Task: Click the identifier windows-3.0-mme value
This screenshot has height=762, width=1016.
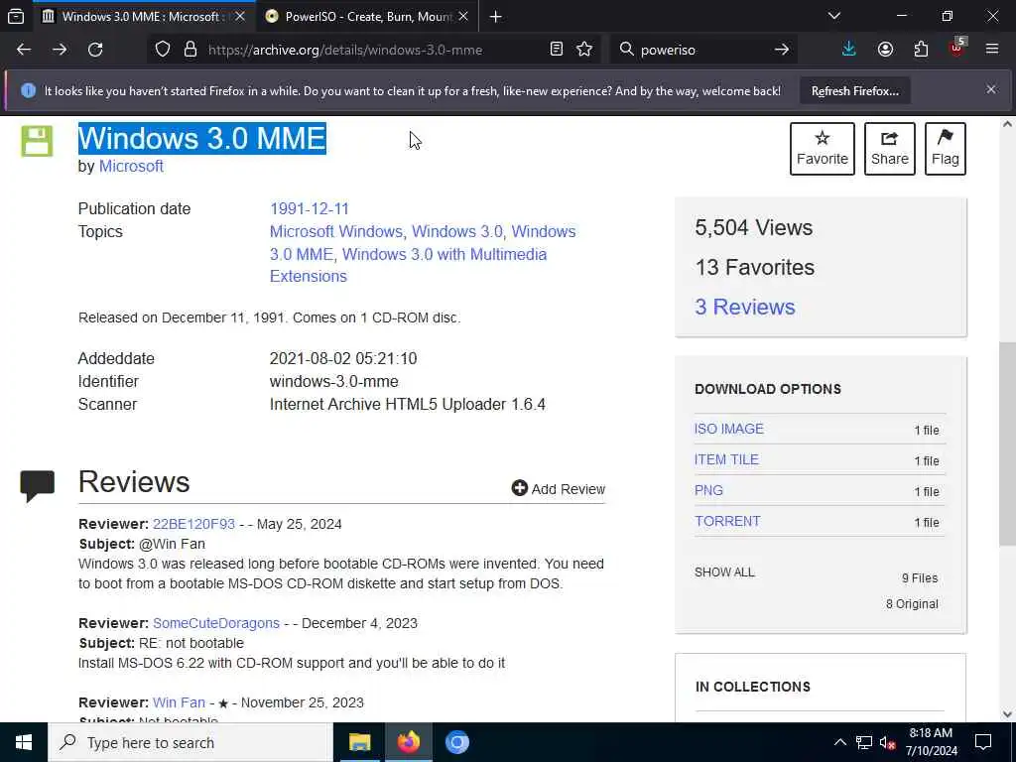Action: point(333,381)
